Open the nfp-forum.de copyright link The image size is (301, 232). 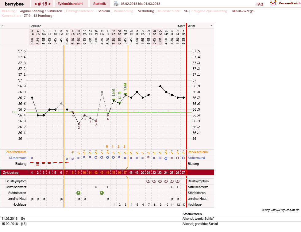(x=280, y=210)
